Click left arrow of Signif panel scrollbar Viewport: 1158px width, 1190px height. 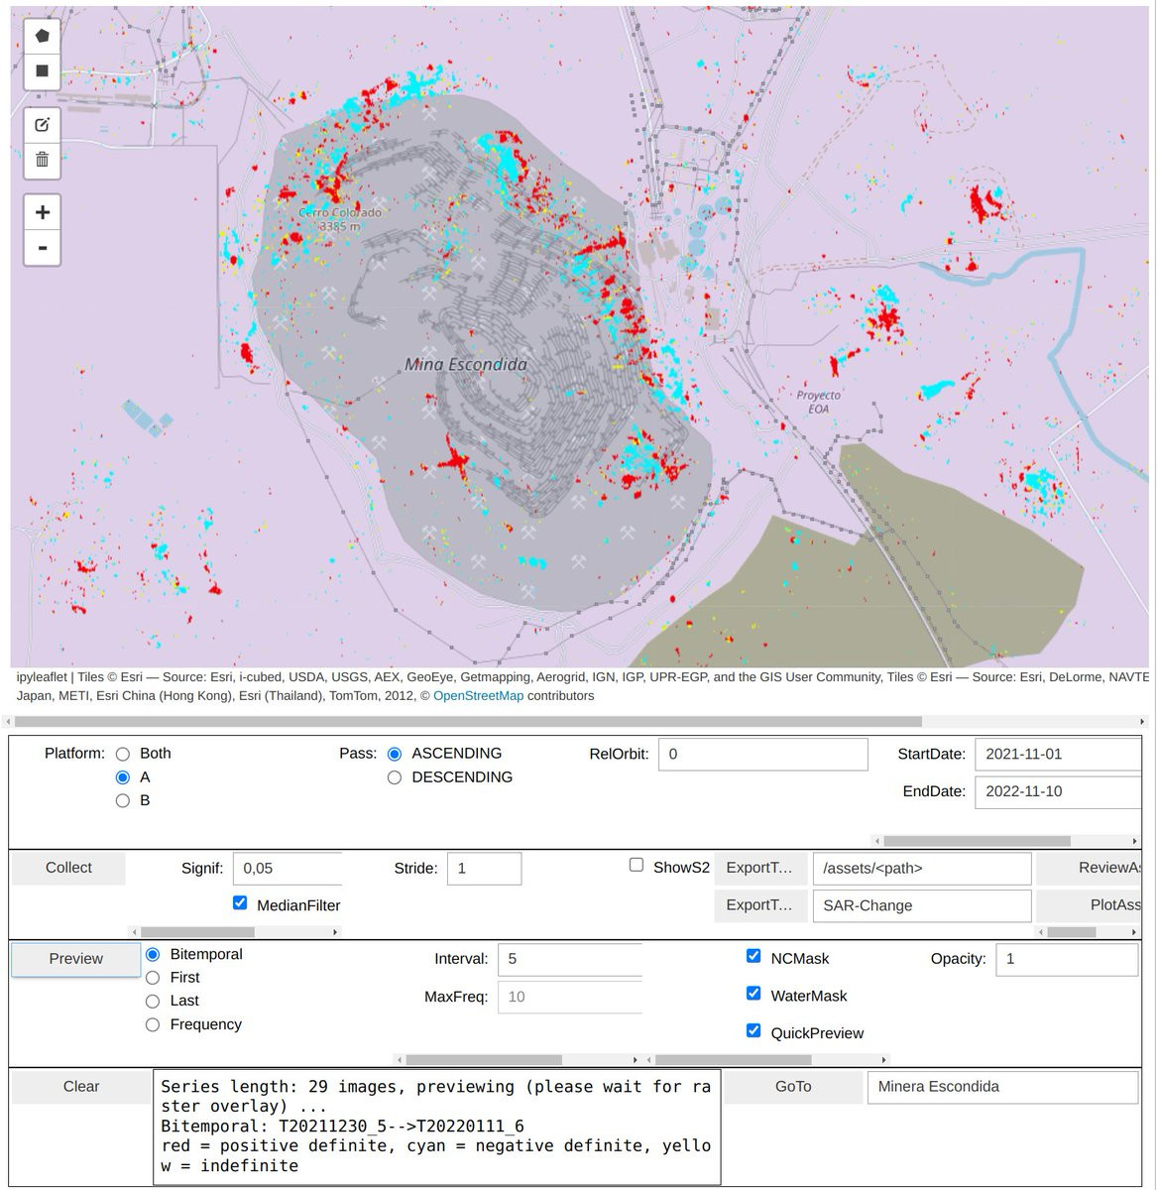135,932
